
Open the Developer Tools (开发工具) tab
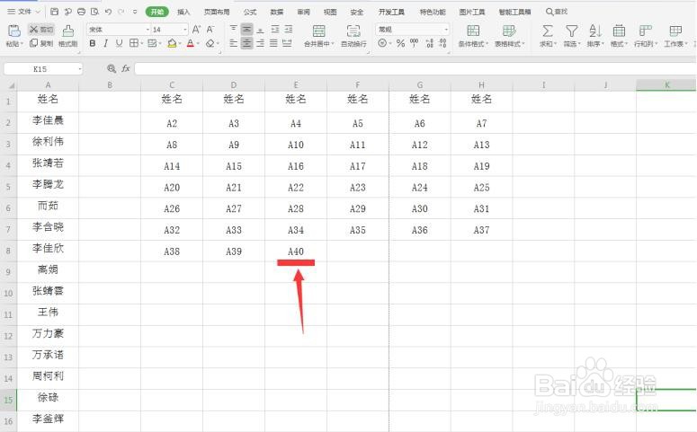[x=391, y=12]
